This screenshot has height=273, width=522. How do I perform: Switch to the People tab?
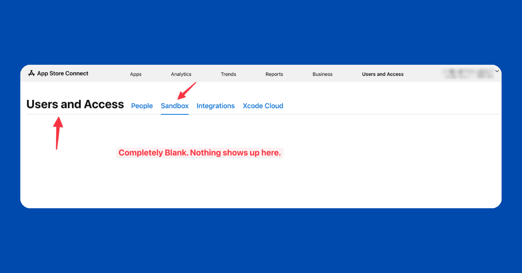click(142, 106)
